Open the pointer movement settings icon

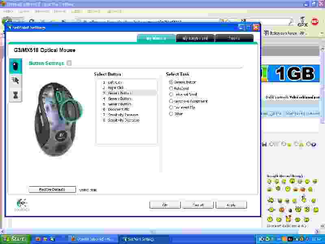(x=15, y=81)
